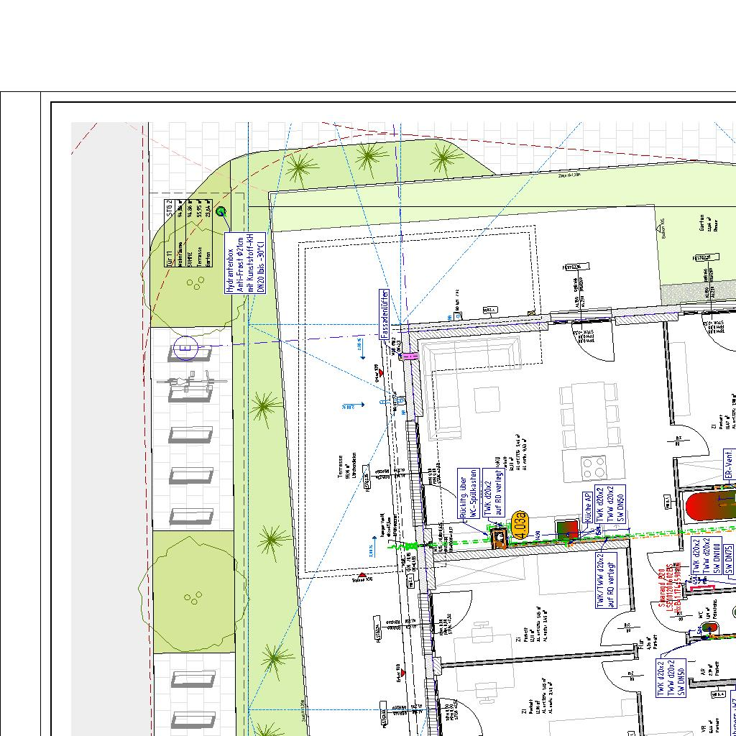Image resolution: width=736 pixels, height=736 pixels.
Task: Click the pink Fassadenlüfter wall element
Action: [408, 356]
